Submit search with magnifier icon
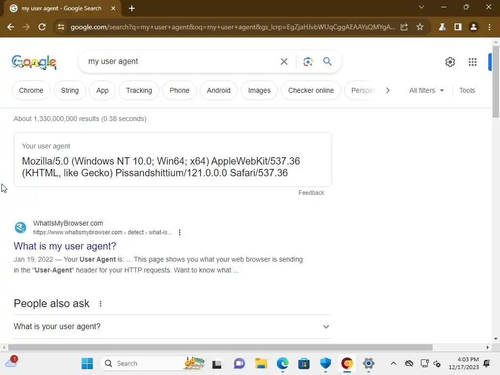500x375 pixels. point(328,61)
